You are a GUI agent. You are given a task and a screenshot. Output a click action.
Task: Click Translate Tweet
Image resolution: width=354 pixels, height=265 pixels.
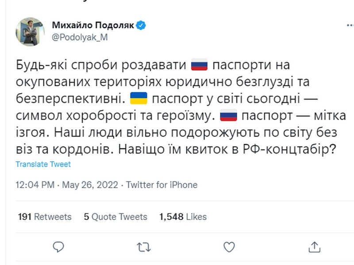click(43, 164)
